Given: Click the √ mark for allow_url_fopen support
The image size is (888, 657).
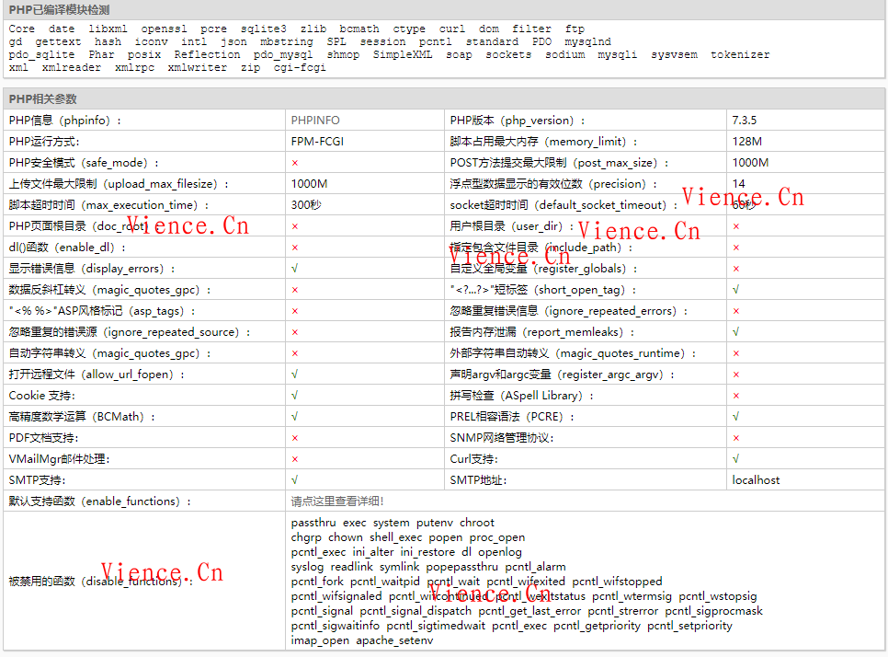Looking at the screenshot, I should [x=294, y=375].
